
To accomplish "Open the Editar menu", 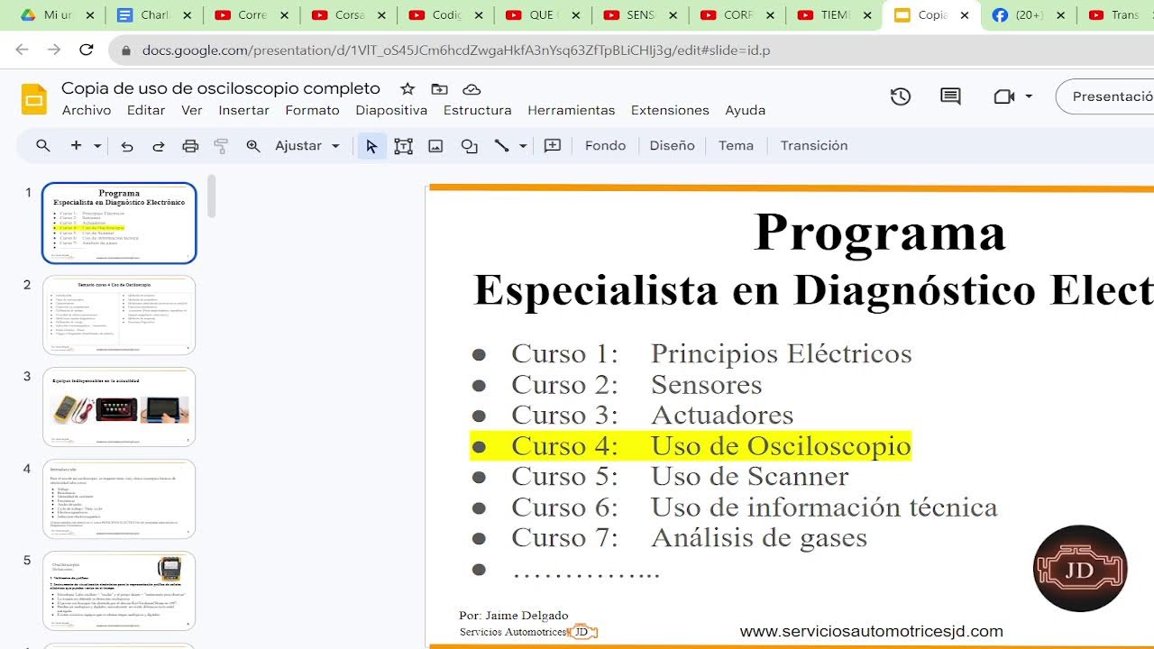I will pyautogui.click(x=146, y=110).
